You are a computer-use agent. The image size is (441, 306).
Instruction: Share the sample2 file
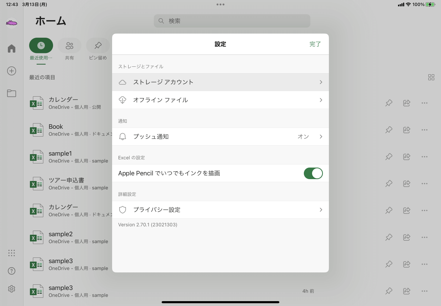pos(407,237)
